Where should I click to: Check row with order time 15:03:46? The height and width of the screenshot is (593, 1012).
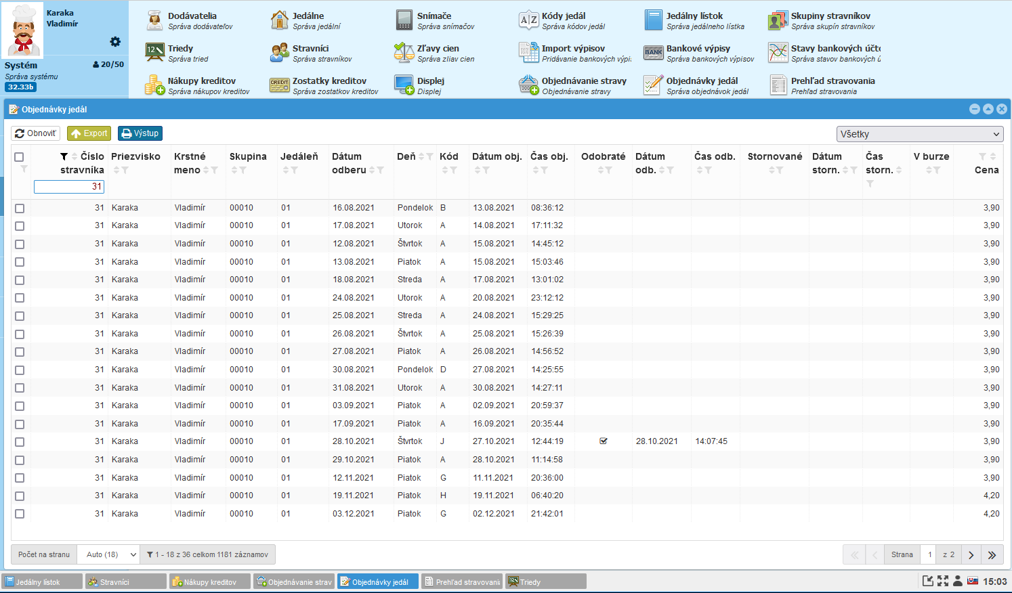[x=20, y=262]
